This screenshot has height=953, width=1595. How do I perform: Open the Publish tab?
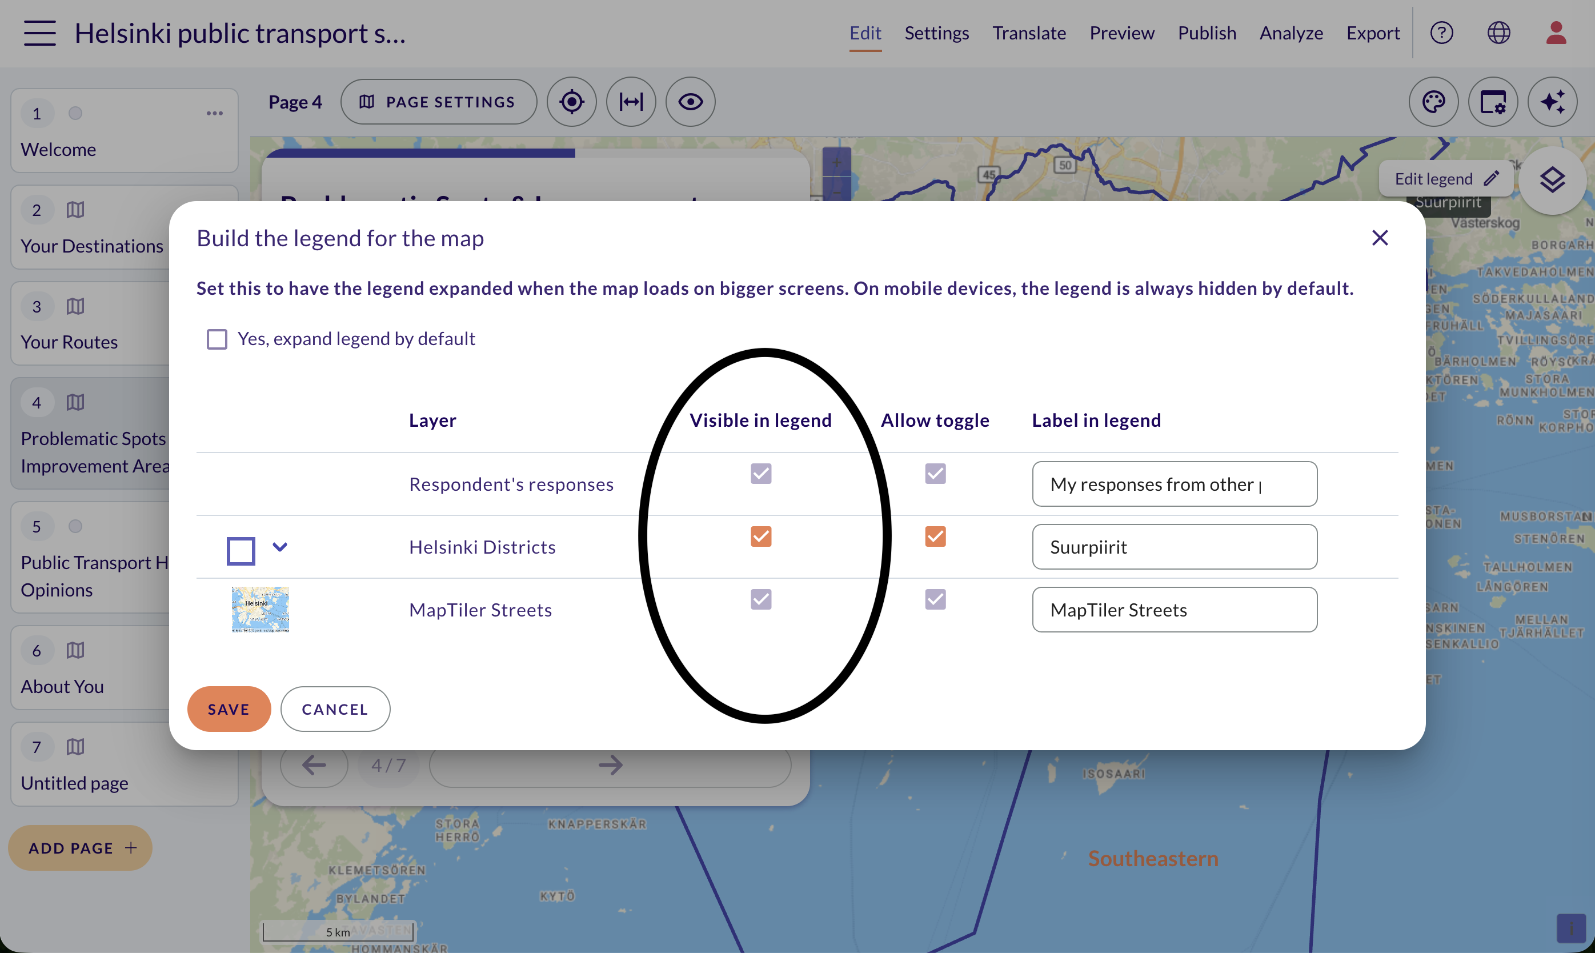[x=1207, y=33]
